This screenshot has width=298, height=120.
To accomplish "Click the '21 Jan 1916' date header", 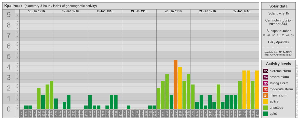I will pos(208,11).
